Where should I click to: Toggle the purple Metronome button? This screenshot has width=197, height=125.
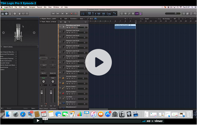[141, 14]
